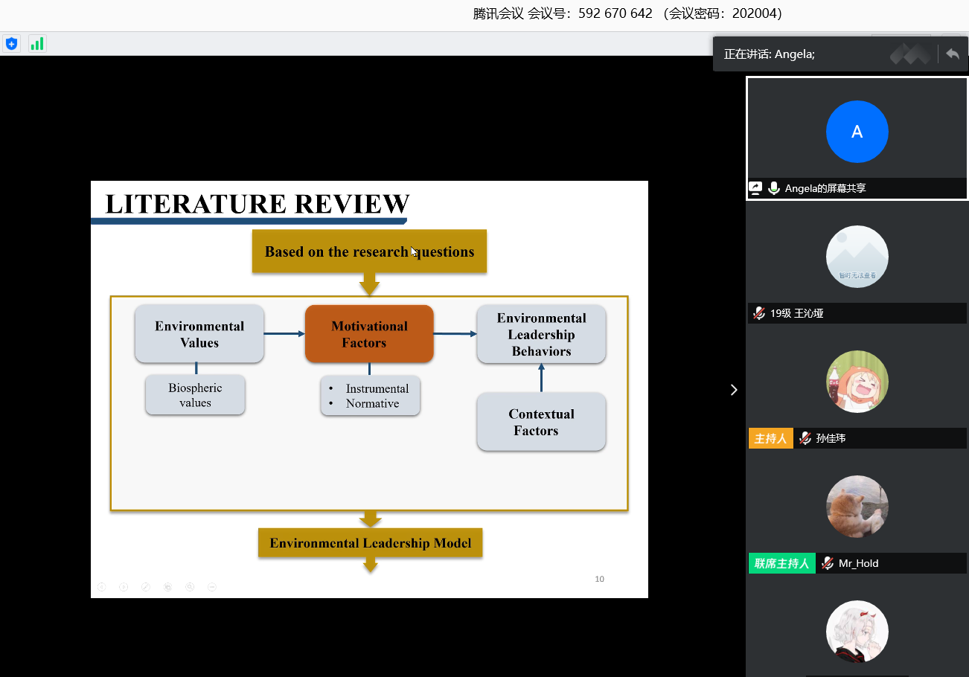Click the blue shield security icon
This screenshot has height=677, width=969.
[x=11, y=44]
